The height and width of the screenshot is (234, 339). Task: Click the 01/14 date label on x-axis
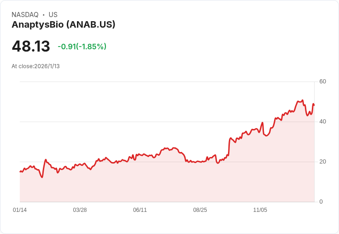[x=20, y=210]
